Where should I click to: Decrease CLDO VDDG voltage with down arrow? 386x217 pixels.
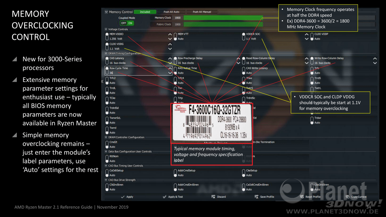pos(170,49)
